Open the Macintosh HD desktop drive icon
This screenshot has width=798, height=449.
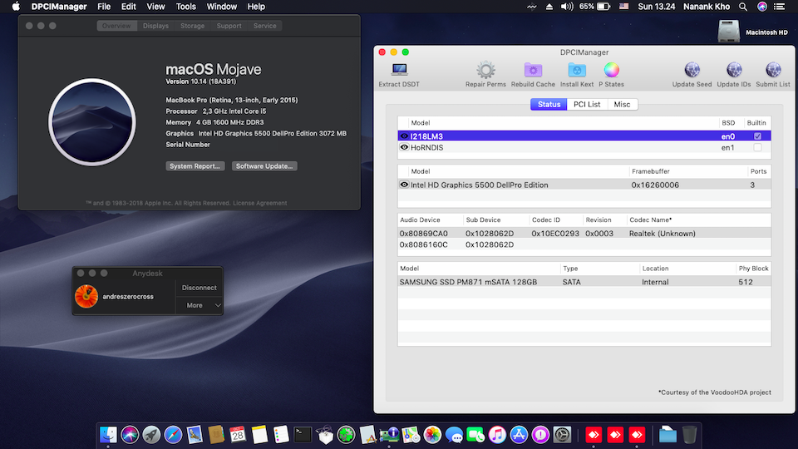[728, 32]
